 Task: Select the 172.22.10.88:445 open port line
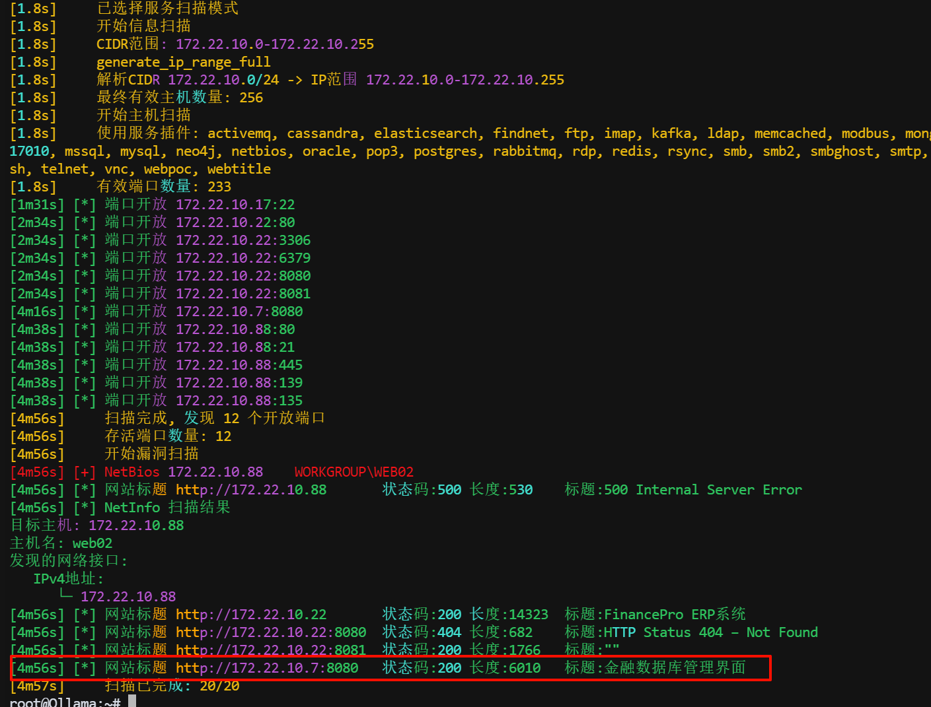[239, 365]
